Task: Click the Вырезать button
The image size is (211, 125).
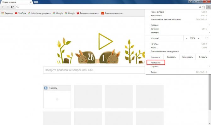Action: coord(171,57)
